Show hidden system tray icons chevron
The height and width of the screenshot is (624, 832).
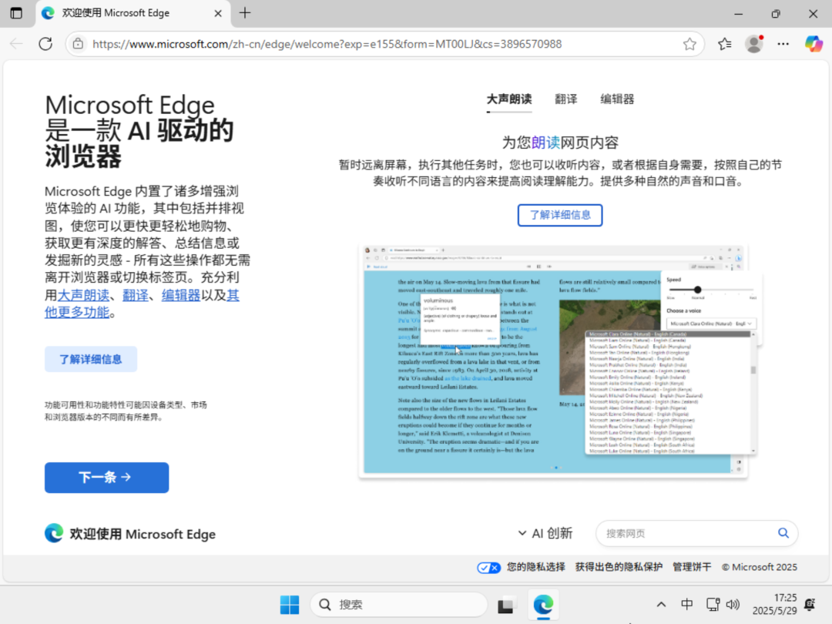pos(661,605)
